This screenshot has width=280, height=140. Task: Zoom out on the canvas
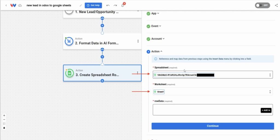(4, 120)
